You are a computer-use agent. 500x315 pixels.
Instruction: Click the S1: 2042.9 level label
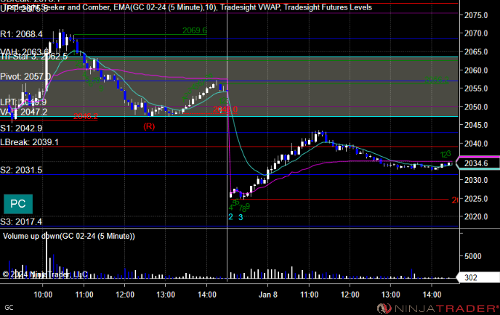pyautogui.click(x=21, y=128)
